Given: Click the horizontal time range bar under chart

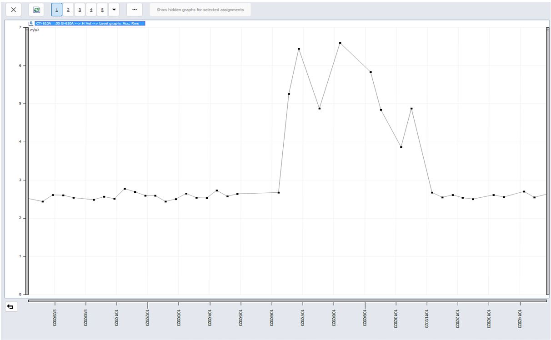Looking at the screenshot, I should (x=287, y=300).
